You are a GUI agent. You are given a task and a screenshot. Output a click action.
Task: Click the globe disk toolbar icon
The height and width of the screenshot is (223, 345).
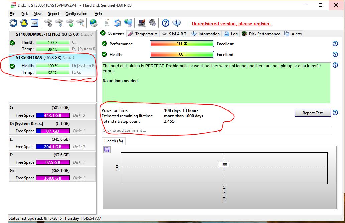point(93,23)
